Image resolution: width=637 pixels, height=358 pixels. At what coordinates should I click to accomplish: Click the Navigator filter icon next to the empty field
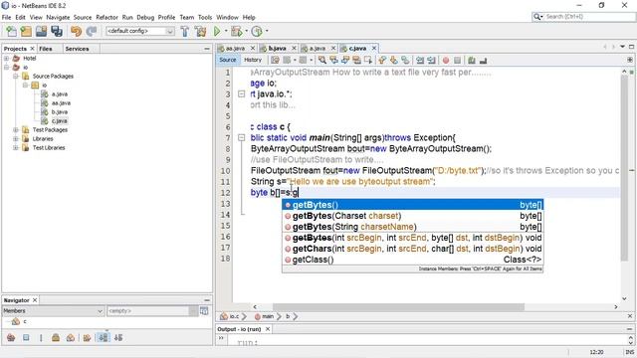pos(204,311)
